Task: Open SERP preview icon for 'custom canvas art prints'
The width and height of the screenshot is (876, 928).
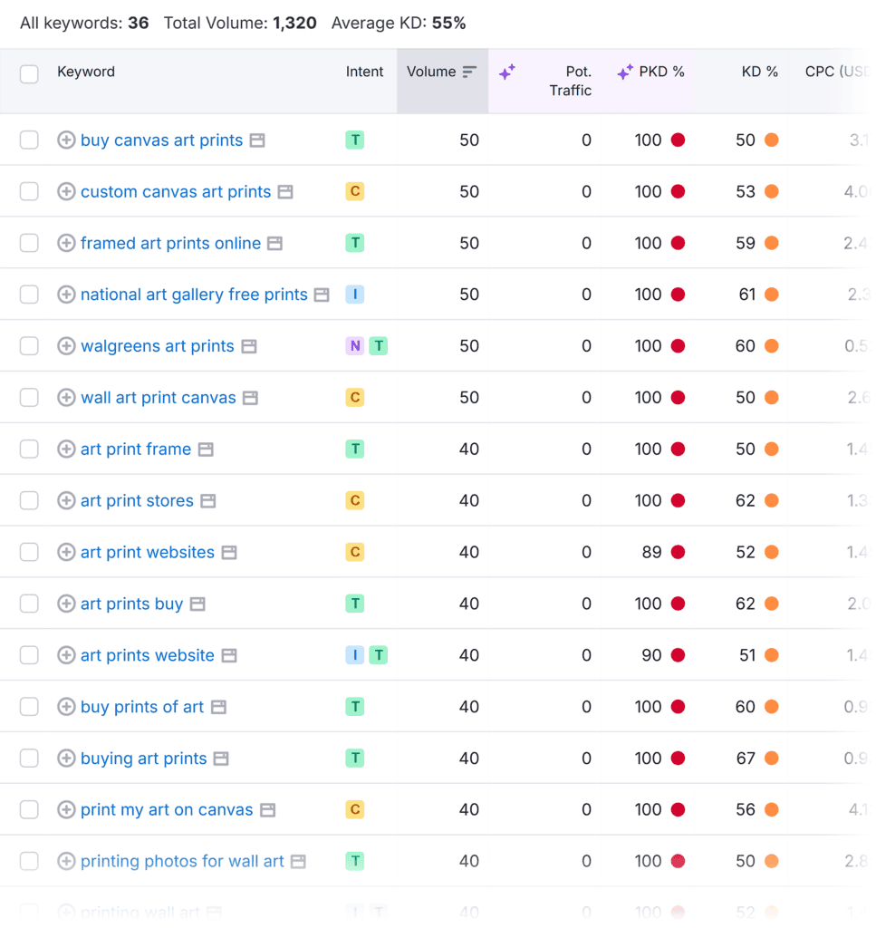Action: point(285,192)
